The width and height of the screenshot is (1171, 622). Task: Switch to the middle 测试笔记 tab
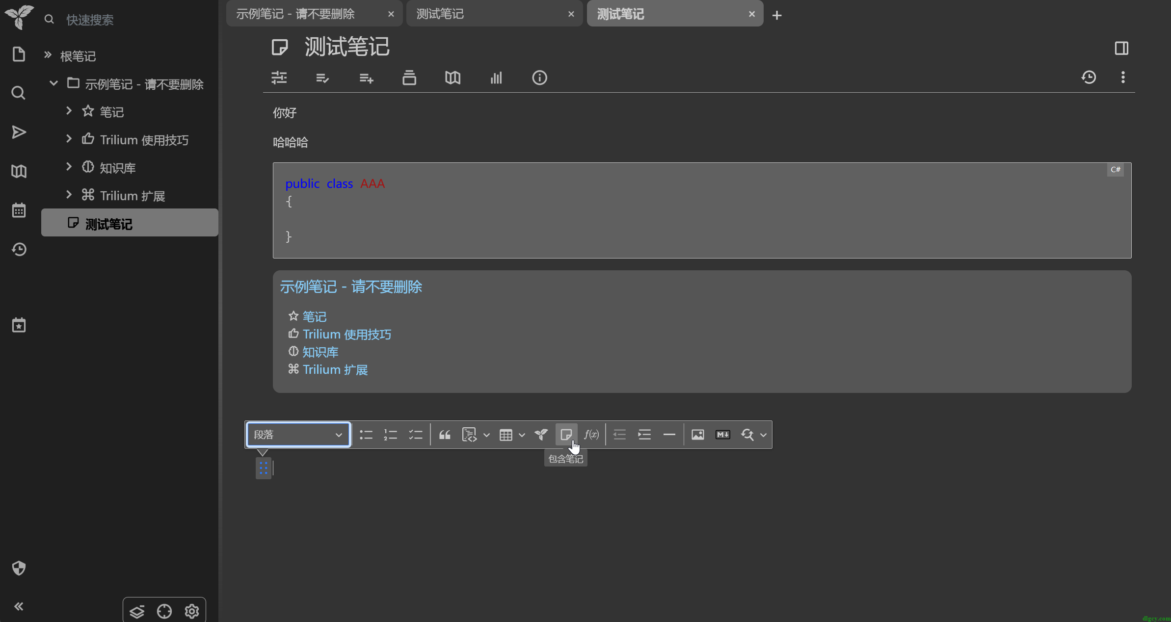[494, 14]
